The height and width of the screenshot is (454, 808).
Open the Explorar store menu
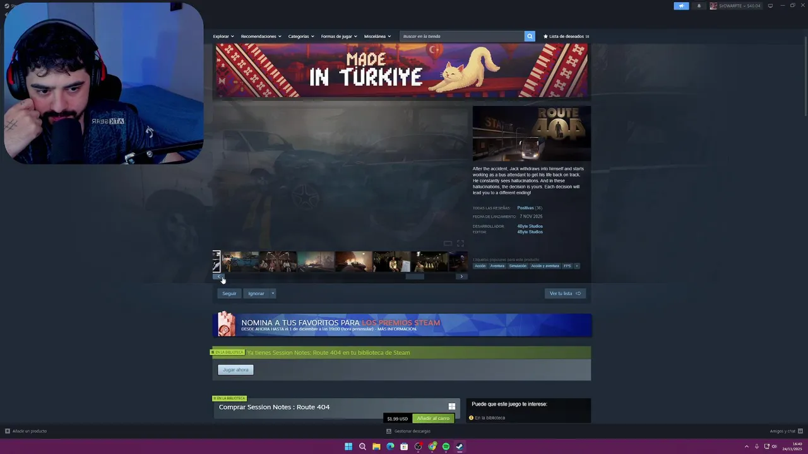(223, 36)
